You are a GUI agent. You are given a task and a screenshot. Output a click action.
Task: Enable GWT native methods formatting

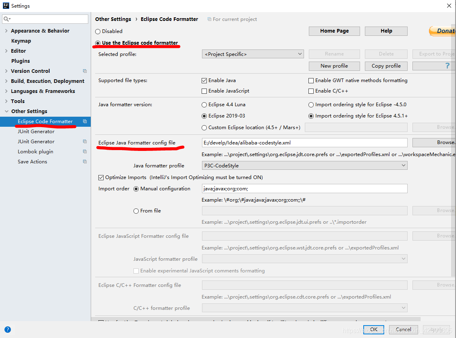311,80
